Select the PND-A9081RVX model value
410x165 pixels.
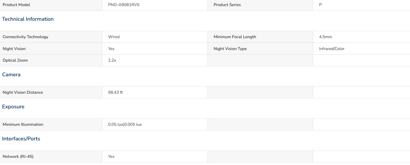coord(124,5)
